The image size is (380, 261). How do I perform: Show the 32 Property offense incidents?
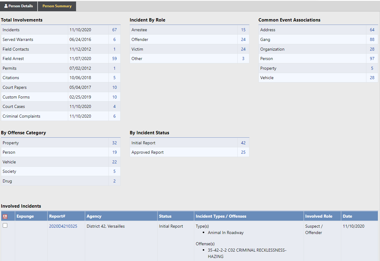pyautogui.click(x=114, y=143)
